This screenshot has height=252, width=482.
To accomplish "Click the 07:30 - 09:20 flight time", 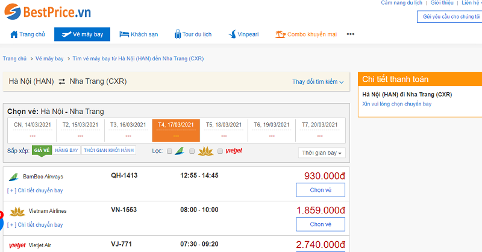I will (199, 244).
